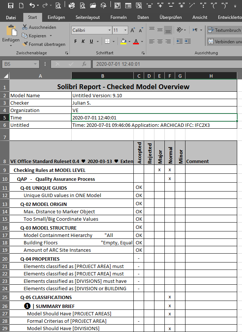Click the Einfügen paste clipboard icon
Viewport: 242px width, 332px height.
11,30
